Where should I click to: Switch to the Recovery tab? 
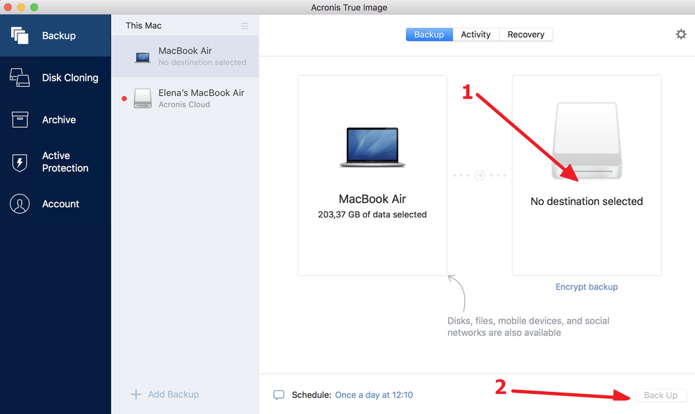click(525, 35)
